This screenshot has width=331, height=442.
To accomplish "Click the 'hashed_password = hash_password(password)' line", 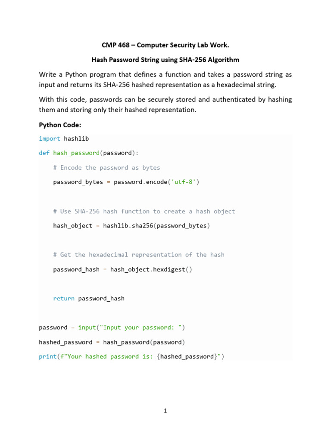I will coord(112,342).
